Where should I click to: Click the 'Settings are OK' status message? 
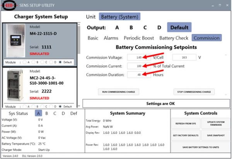coord(160,103)
